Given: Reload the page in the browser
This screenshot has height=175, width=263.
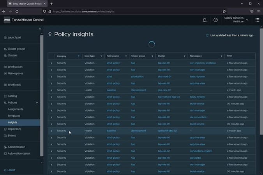Looking at the screenshot, I should tap(17, 11).
